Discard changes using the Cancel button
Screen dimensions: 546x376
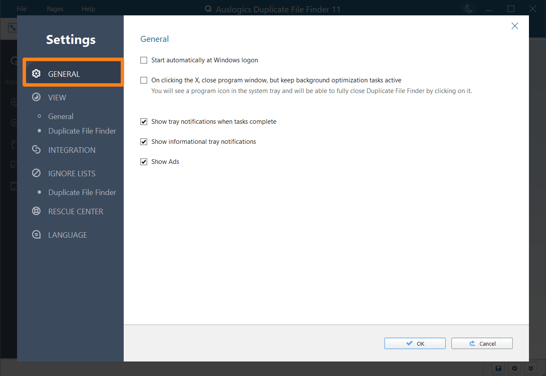pyautogui.click(x=482, y=343)
